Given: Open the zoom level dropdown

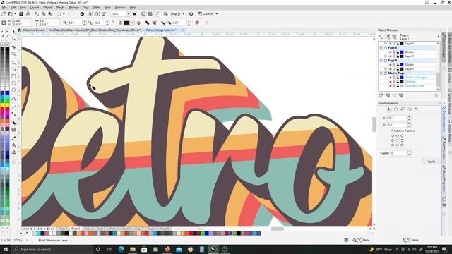Looking at the screenshot, I should [x=129, y=14].
